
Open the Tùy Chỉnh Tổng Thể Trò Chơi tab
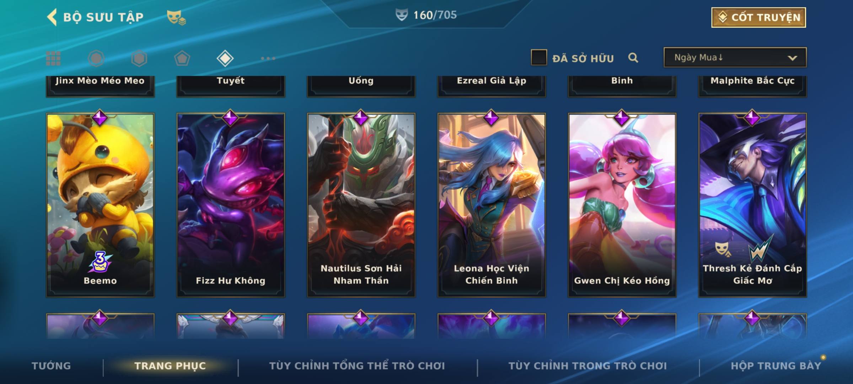coord(357,366)
